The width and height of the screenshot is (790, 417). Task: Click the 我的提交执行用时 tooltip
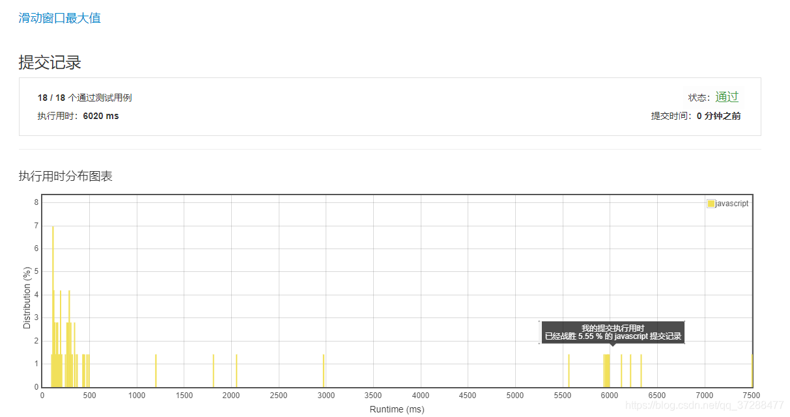point(613,332)
